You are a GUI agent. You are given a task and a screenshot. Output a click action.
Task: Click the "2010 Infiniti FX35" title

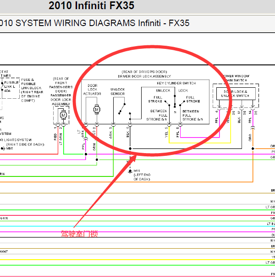(91, 5)
